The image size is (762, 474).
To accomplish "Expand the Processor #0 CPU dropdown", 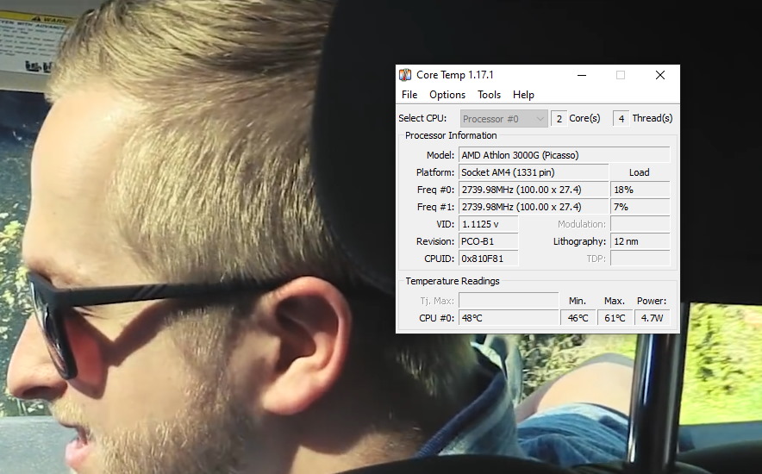I will click(504, 119).
